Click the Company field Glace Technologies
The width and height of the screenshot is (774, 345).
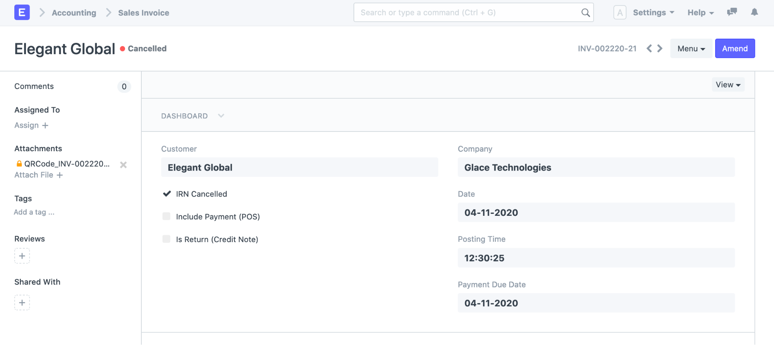(596, 167)
